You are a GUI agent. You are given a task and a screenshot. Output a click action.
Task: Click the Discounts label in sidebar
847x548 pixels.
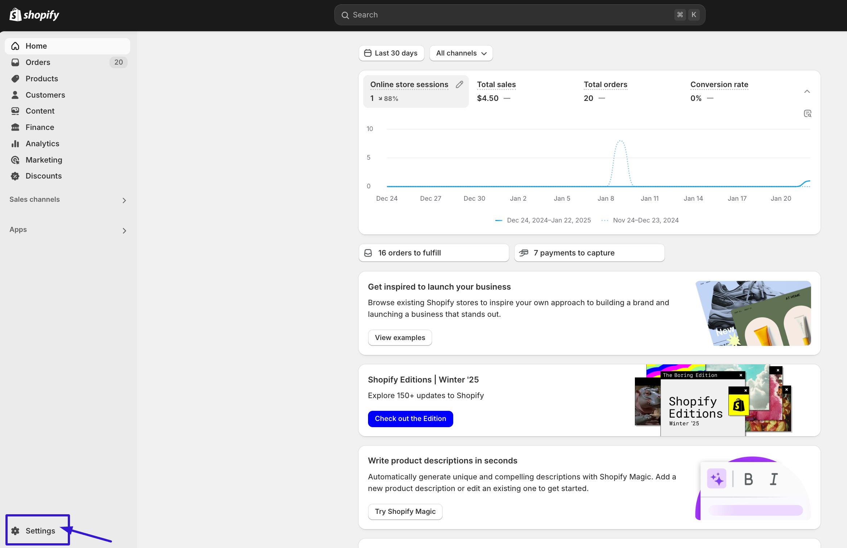[x=44, y=176]
